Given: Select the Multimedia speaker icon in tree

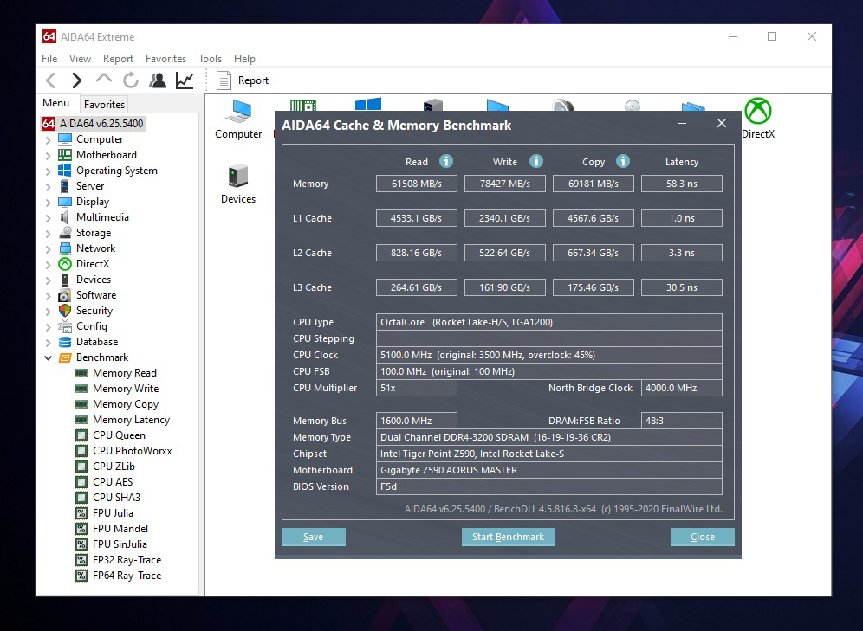Looking at the screenshot, I should point(65,217).
